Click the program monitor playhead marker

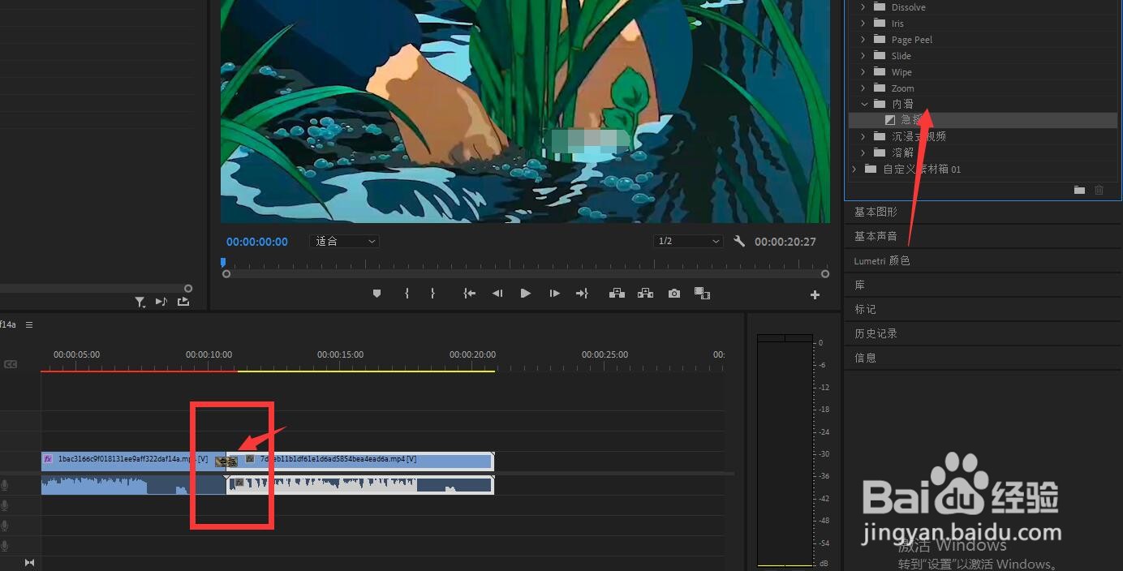pyautogui.click(x=223, y=263)
